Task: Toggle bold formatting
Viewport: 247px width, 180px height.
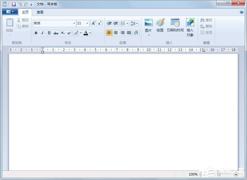Action: (36, 33)
